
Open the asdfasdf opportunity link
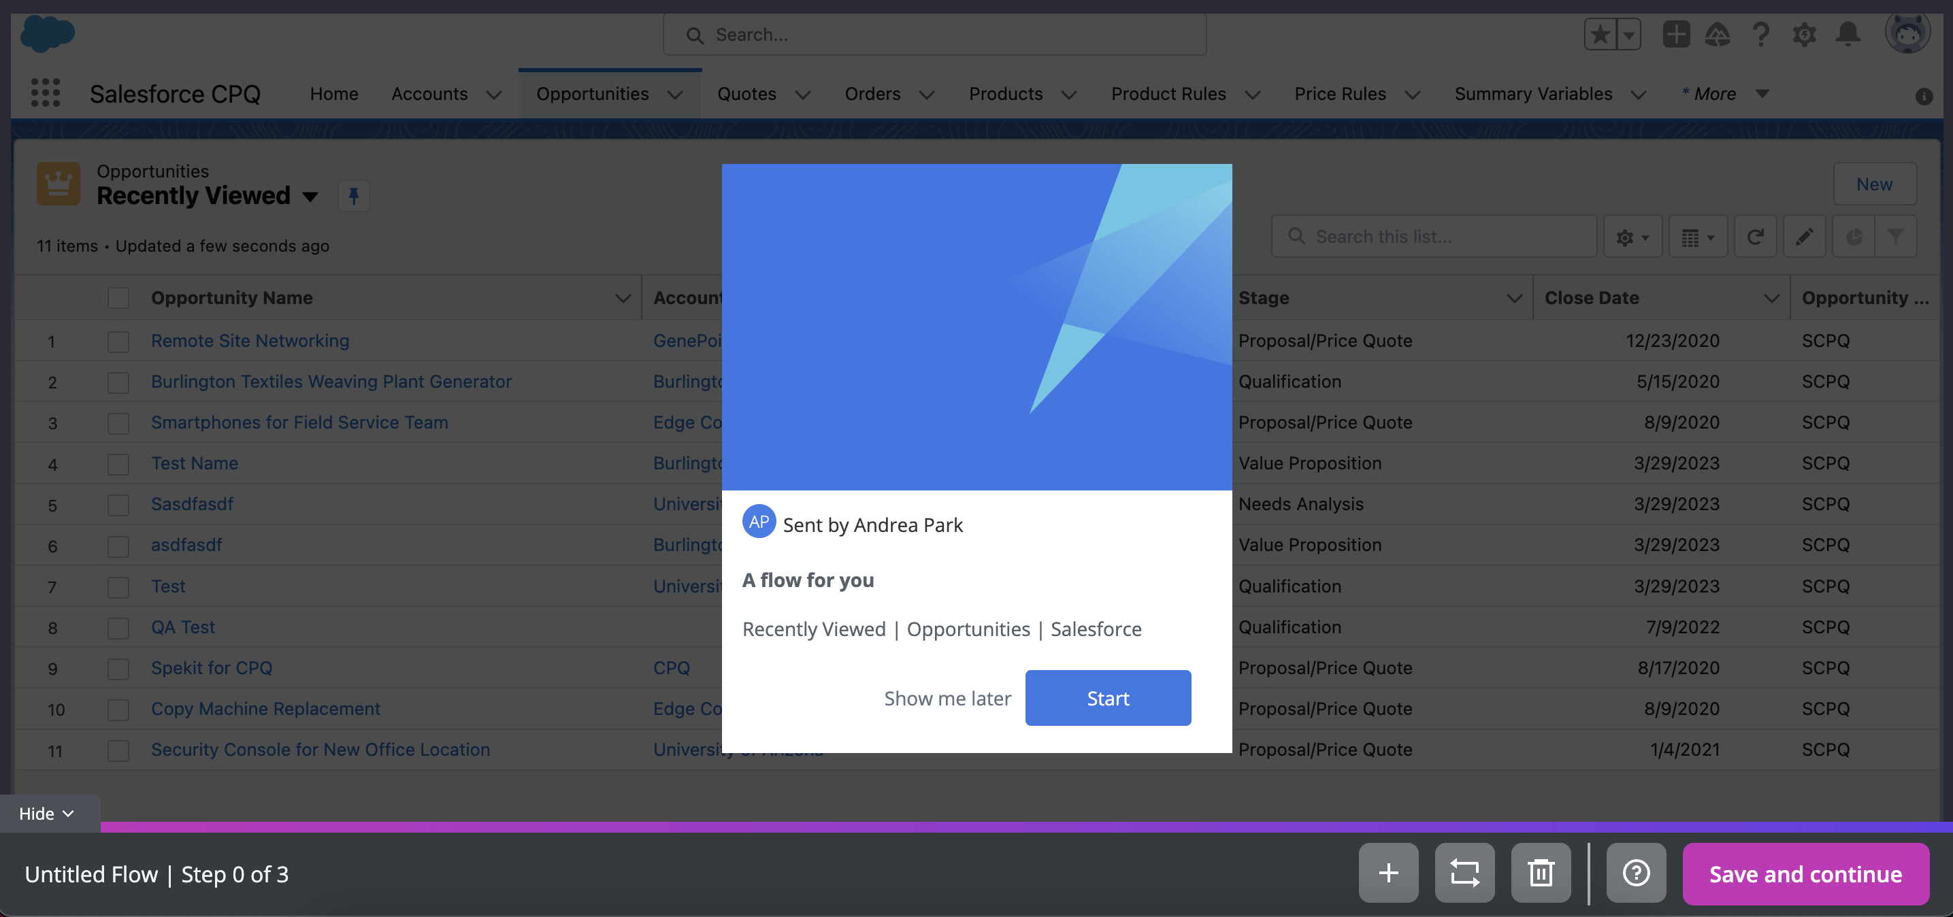point(186,545)
